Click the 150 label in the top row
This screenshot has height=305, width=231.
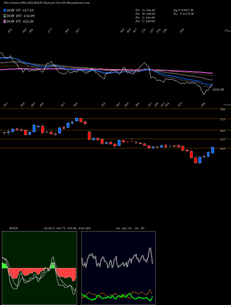pos(182,31)
